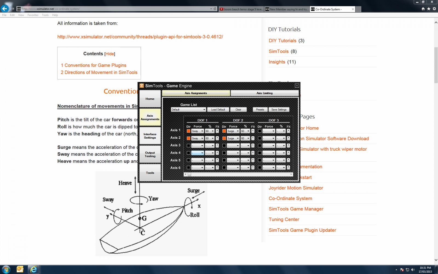Open Axis 2 DOF 2 percent dropdown
The height and width of the screenshot is (274, 438).
245,138
